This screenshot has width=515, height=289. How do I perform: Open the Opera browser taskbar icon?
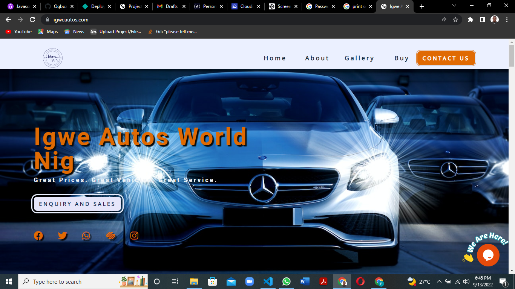[360, 281]
